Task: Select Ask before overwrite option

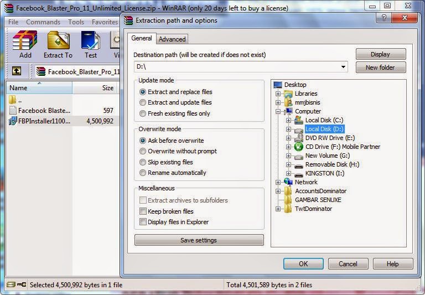Action: pos(143,141)
